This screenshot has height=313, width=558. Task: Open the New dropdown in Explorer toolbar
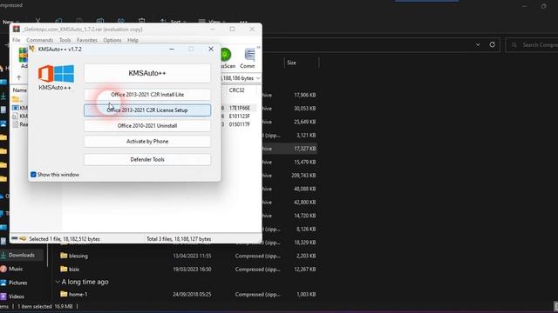(10, 22)
